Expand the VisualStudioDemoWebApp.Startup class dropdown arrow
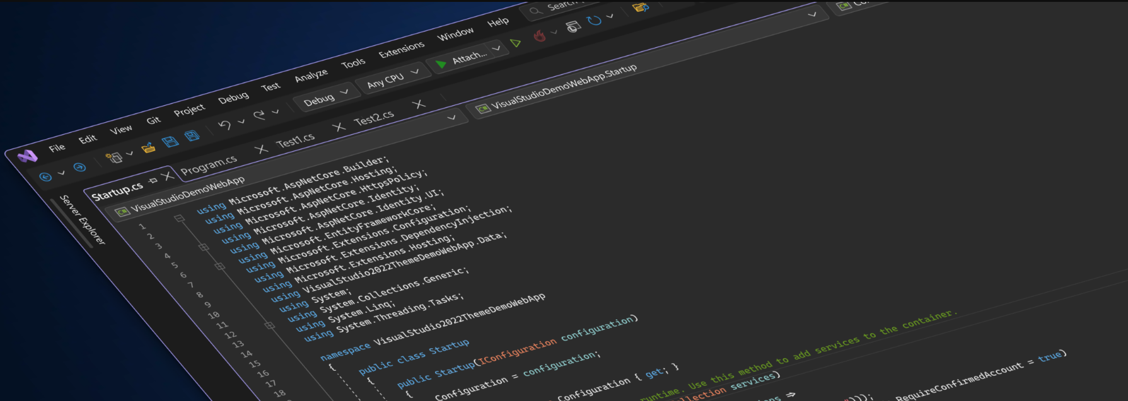Image resolution: width=1128 pixels, height=401 pixels. point(812,14)
